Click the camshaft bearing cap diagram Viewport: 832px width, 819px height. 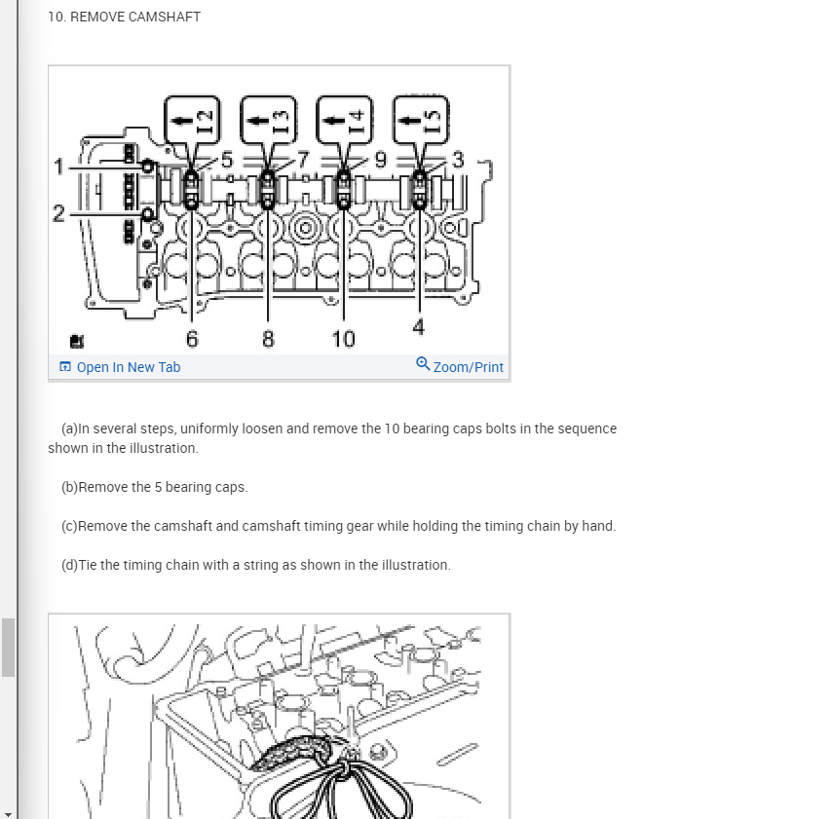(x=279, y=211)
